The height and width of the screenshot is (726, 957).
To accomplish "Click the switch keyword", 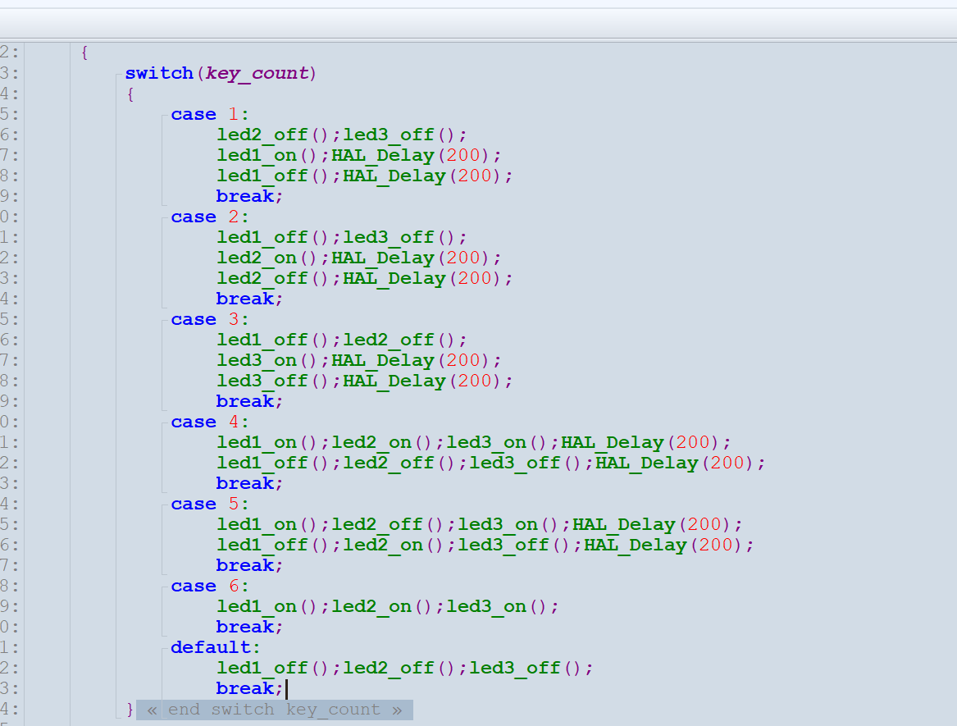I will point(159,73).
